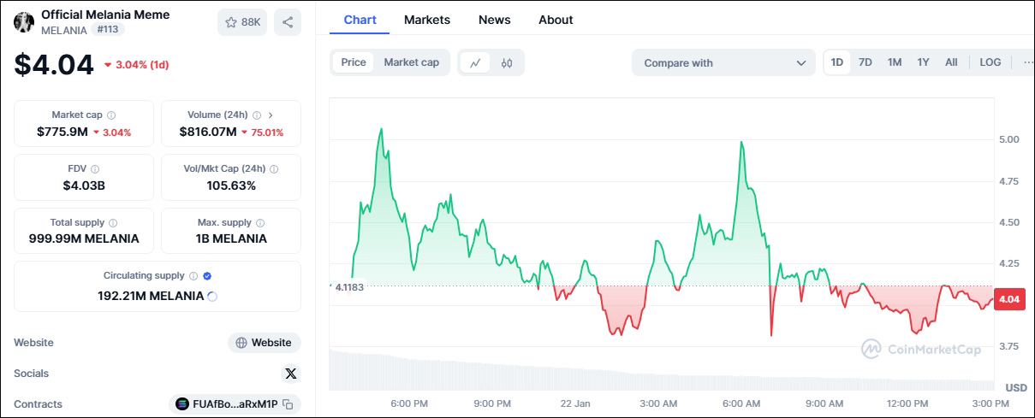
Task: Open the more options ellipsis menu
Action: tap(1027, 62)
